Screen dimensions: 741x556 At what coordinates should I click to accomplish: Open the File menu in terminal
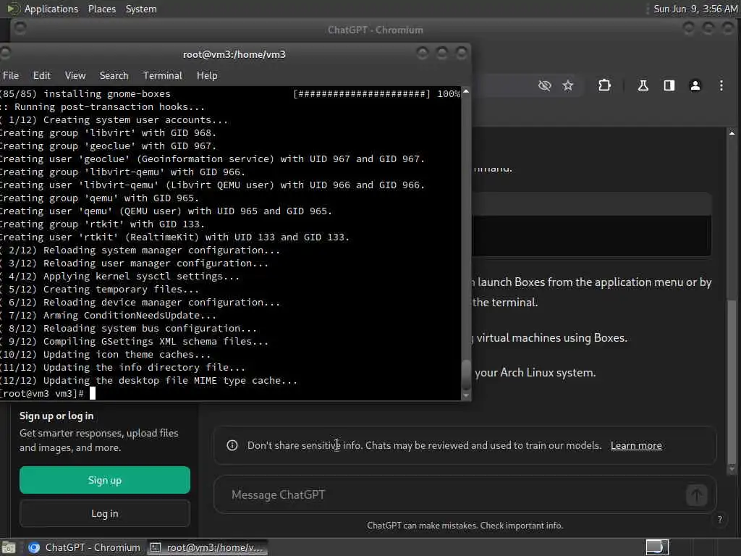pos(11,75)
